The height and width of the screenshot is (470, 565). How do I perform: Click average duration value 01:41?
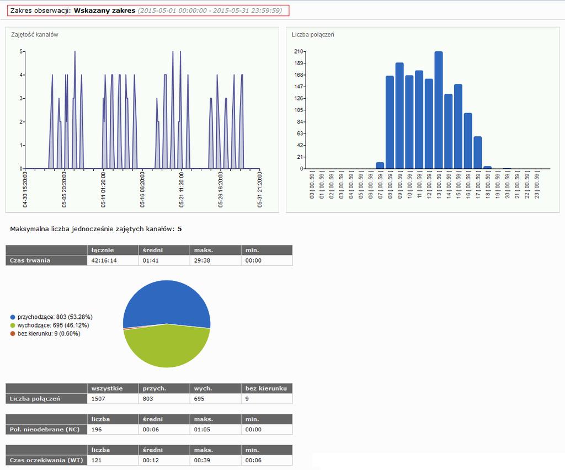(151, 260)
